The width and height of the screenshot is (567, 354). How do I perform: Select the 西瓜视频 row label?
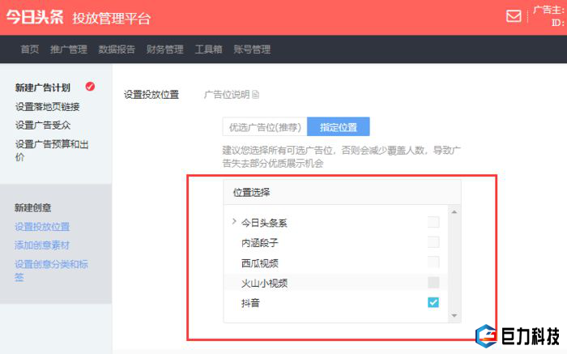click(260, 263)
